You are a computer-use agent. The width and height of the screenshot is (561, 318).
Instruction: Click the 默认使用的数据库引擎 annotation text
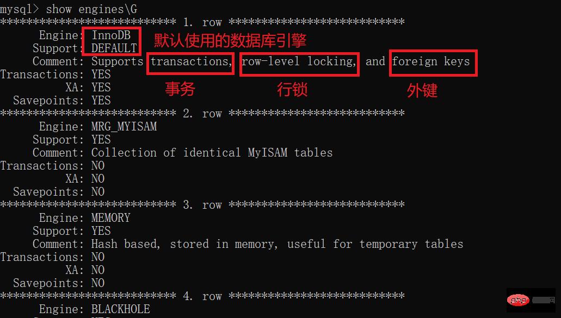pyautogui.click(x=230, y=40)
